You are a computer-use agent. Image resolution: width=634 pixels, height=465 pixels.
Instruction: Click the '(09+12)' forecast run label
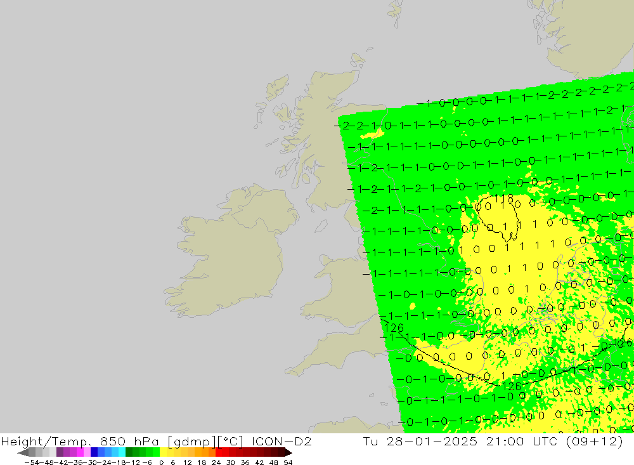(593, 441)
